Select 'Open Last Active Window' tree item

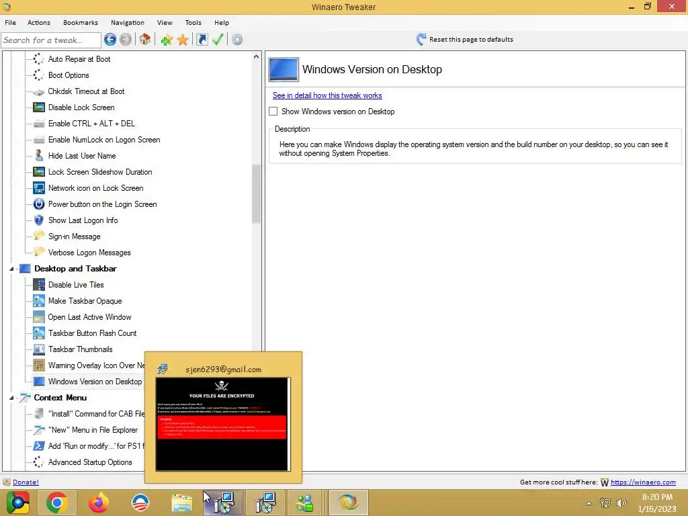pyautogui.click(x=89, y=317)
